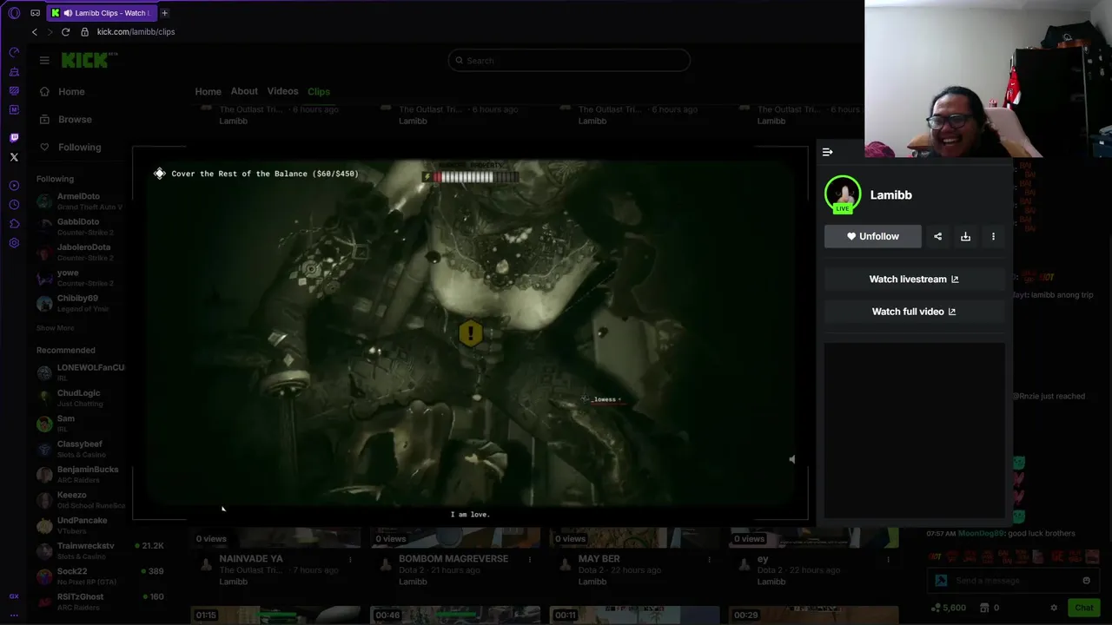Collapse the clip side panel

click(x=827, y=152)
